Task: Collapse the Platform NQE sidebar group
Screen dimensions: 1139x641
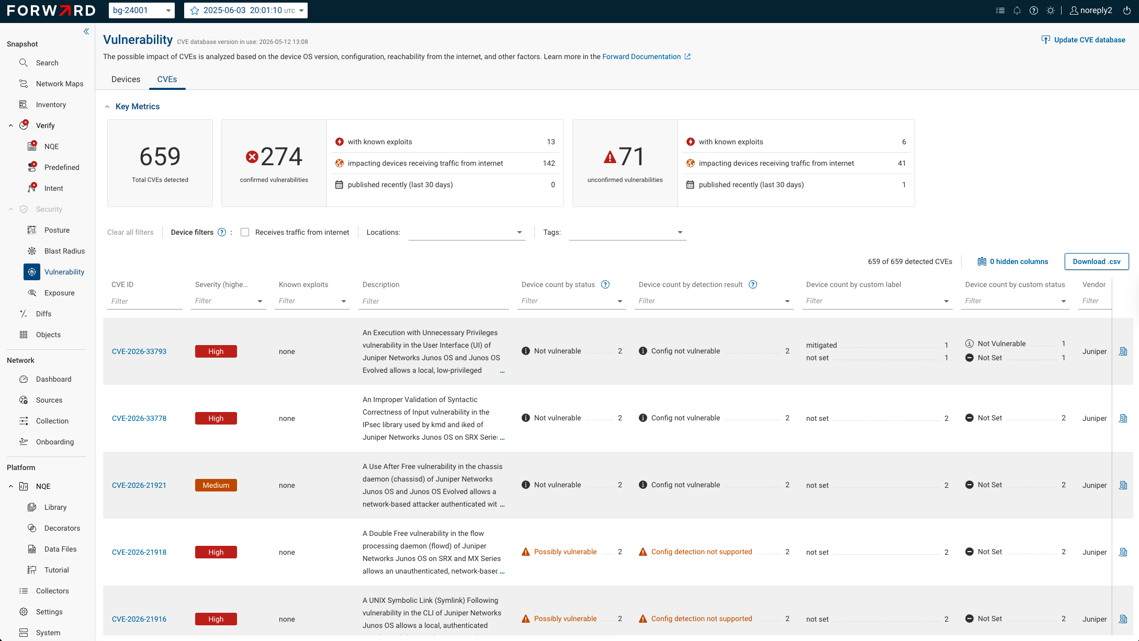Action: [11, 486]
